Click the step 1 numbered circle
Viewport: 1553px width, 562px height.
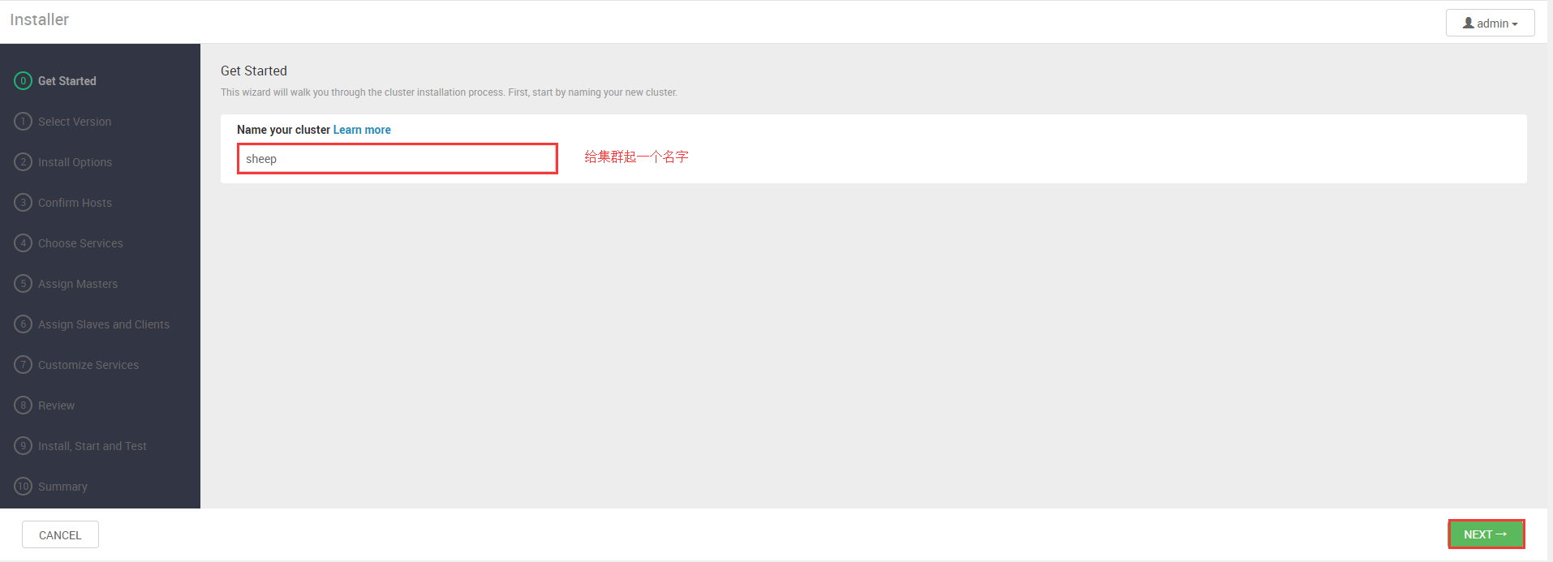click(23, 121)
